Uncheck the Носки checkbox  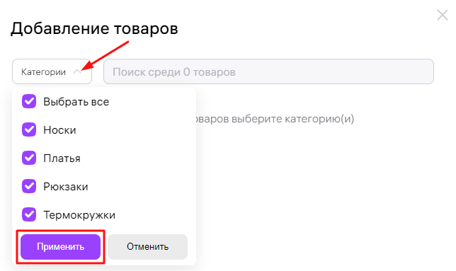pyautogui.click(x=29, y=129)
